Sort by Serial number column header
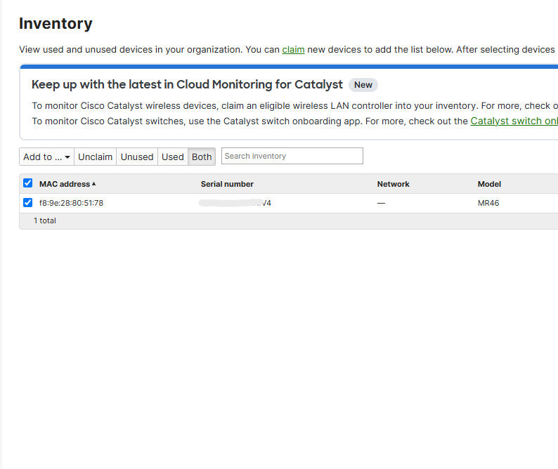The image size is (558, 469). pos(227,184)
